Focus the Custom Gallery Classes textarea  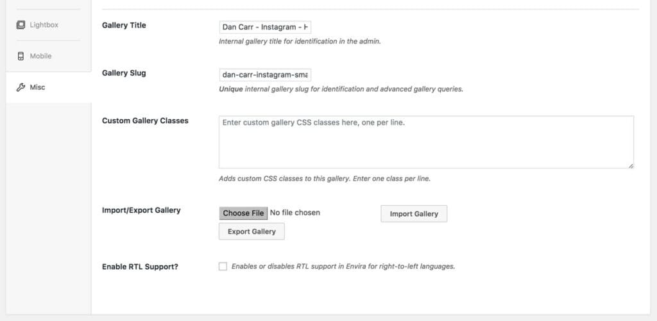[426, 142]
